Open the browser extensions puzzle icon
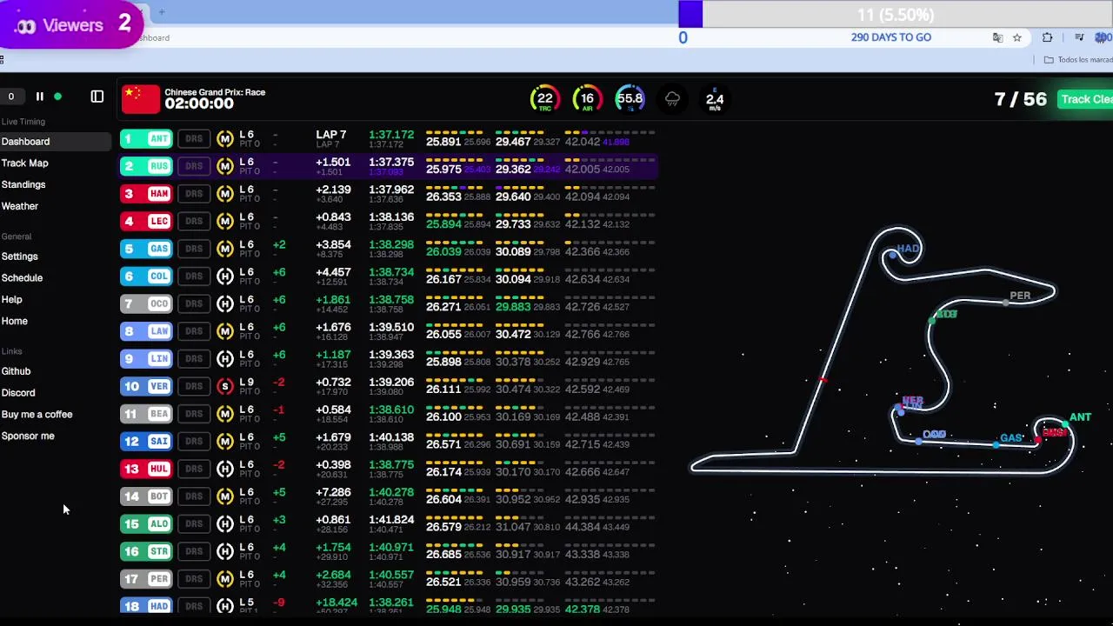The width and height of the screenshot is (1113, 626). (1047, 37)
